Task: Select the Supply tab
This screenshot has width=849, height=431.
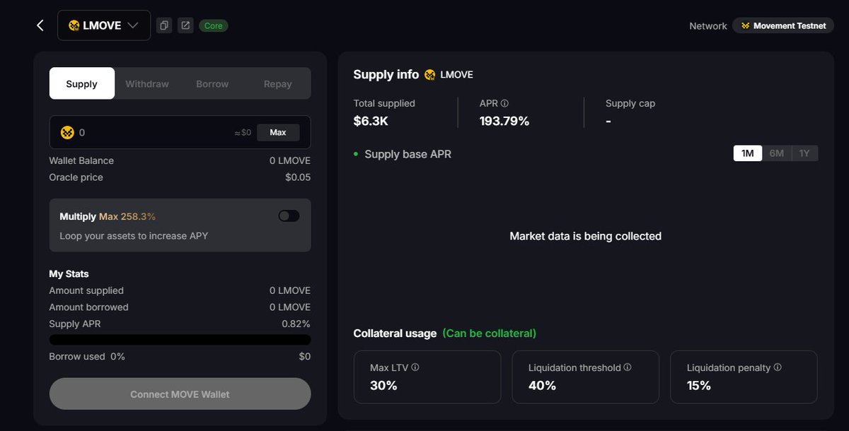Action: [x=82, y=83]
